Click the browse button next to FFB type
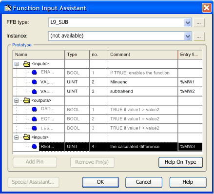Image resolution: width=214 pixels, height=194 pixels. coord(198,22)
